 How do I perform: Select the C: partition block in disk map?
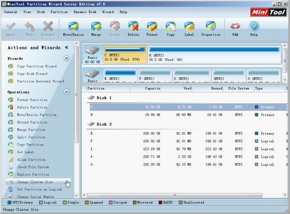[x=125, y=54]
